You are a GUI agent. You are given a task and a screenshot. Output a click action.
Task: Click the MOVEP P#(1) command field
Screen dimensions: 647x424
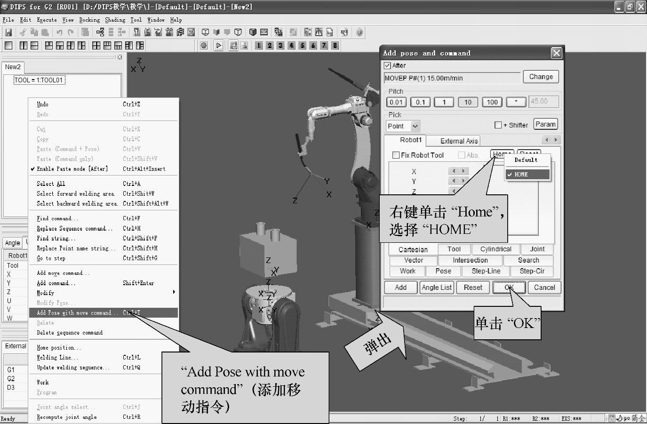pos(453,78)
